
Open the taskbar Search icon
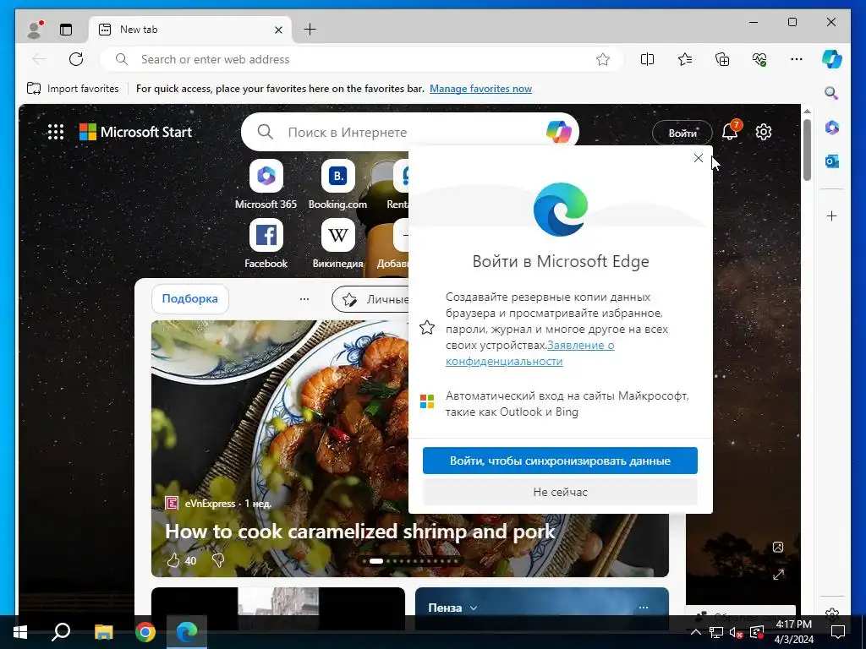click(x=61, y=632)
